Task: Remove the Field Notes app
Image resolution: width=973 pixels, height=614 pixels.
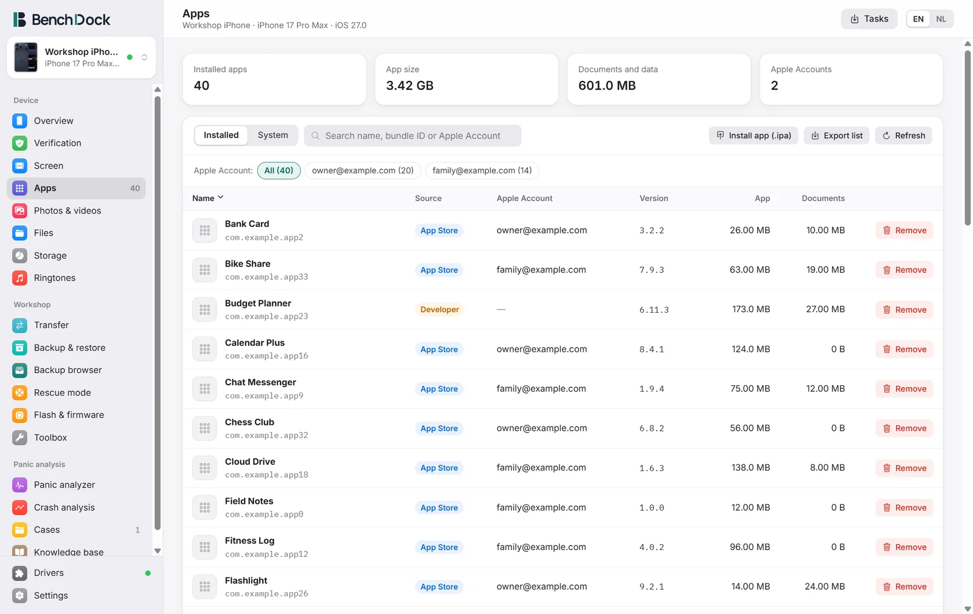Action: (904, 508)
